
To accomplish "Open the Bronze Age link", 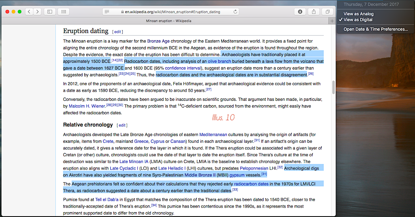I will [x=158, y=41].
